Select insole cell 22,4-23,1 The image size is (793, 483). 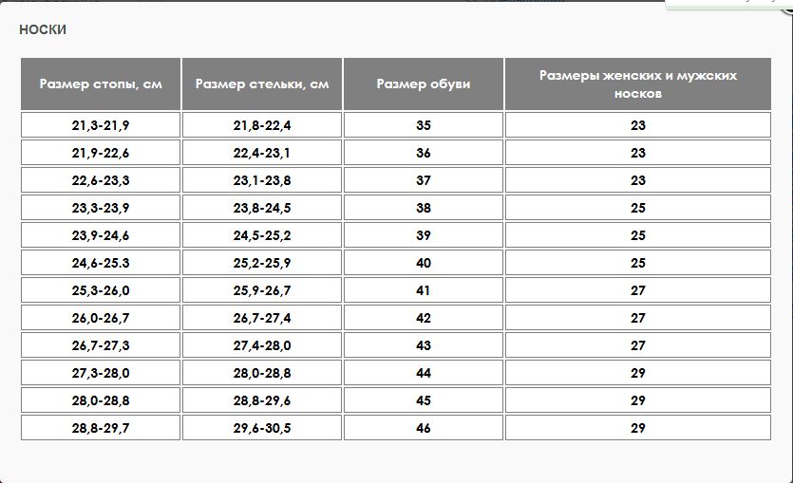click(x=262, y=153)
